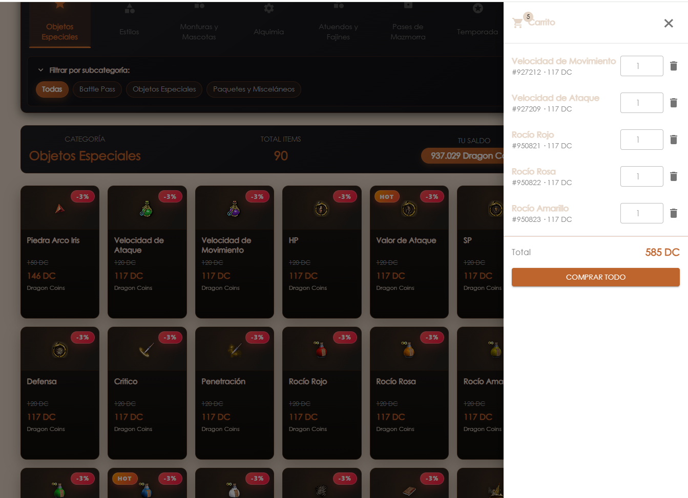The width and height of the screenshot is (688, 498).
Task: Click the trash icon for Rocío Amarillo
Action: [674, 213]
